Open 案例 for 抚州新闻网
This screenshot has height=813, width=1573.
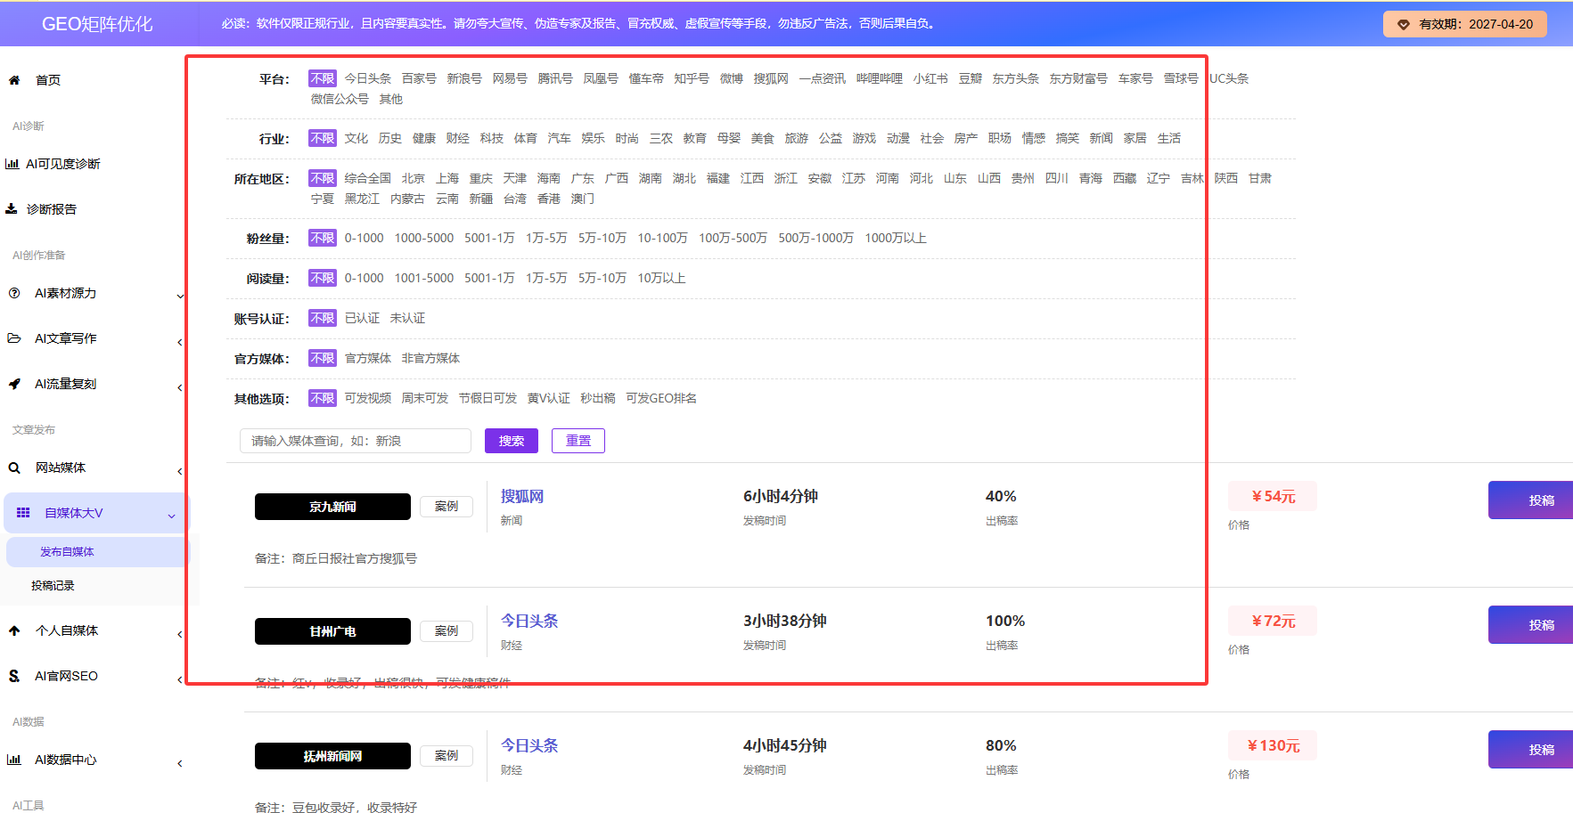click(x=447, y=756)
